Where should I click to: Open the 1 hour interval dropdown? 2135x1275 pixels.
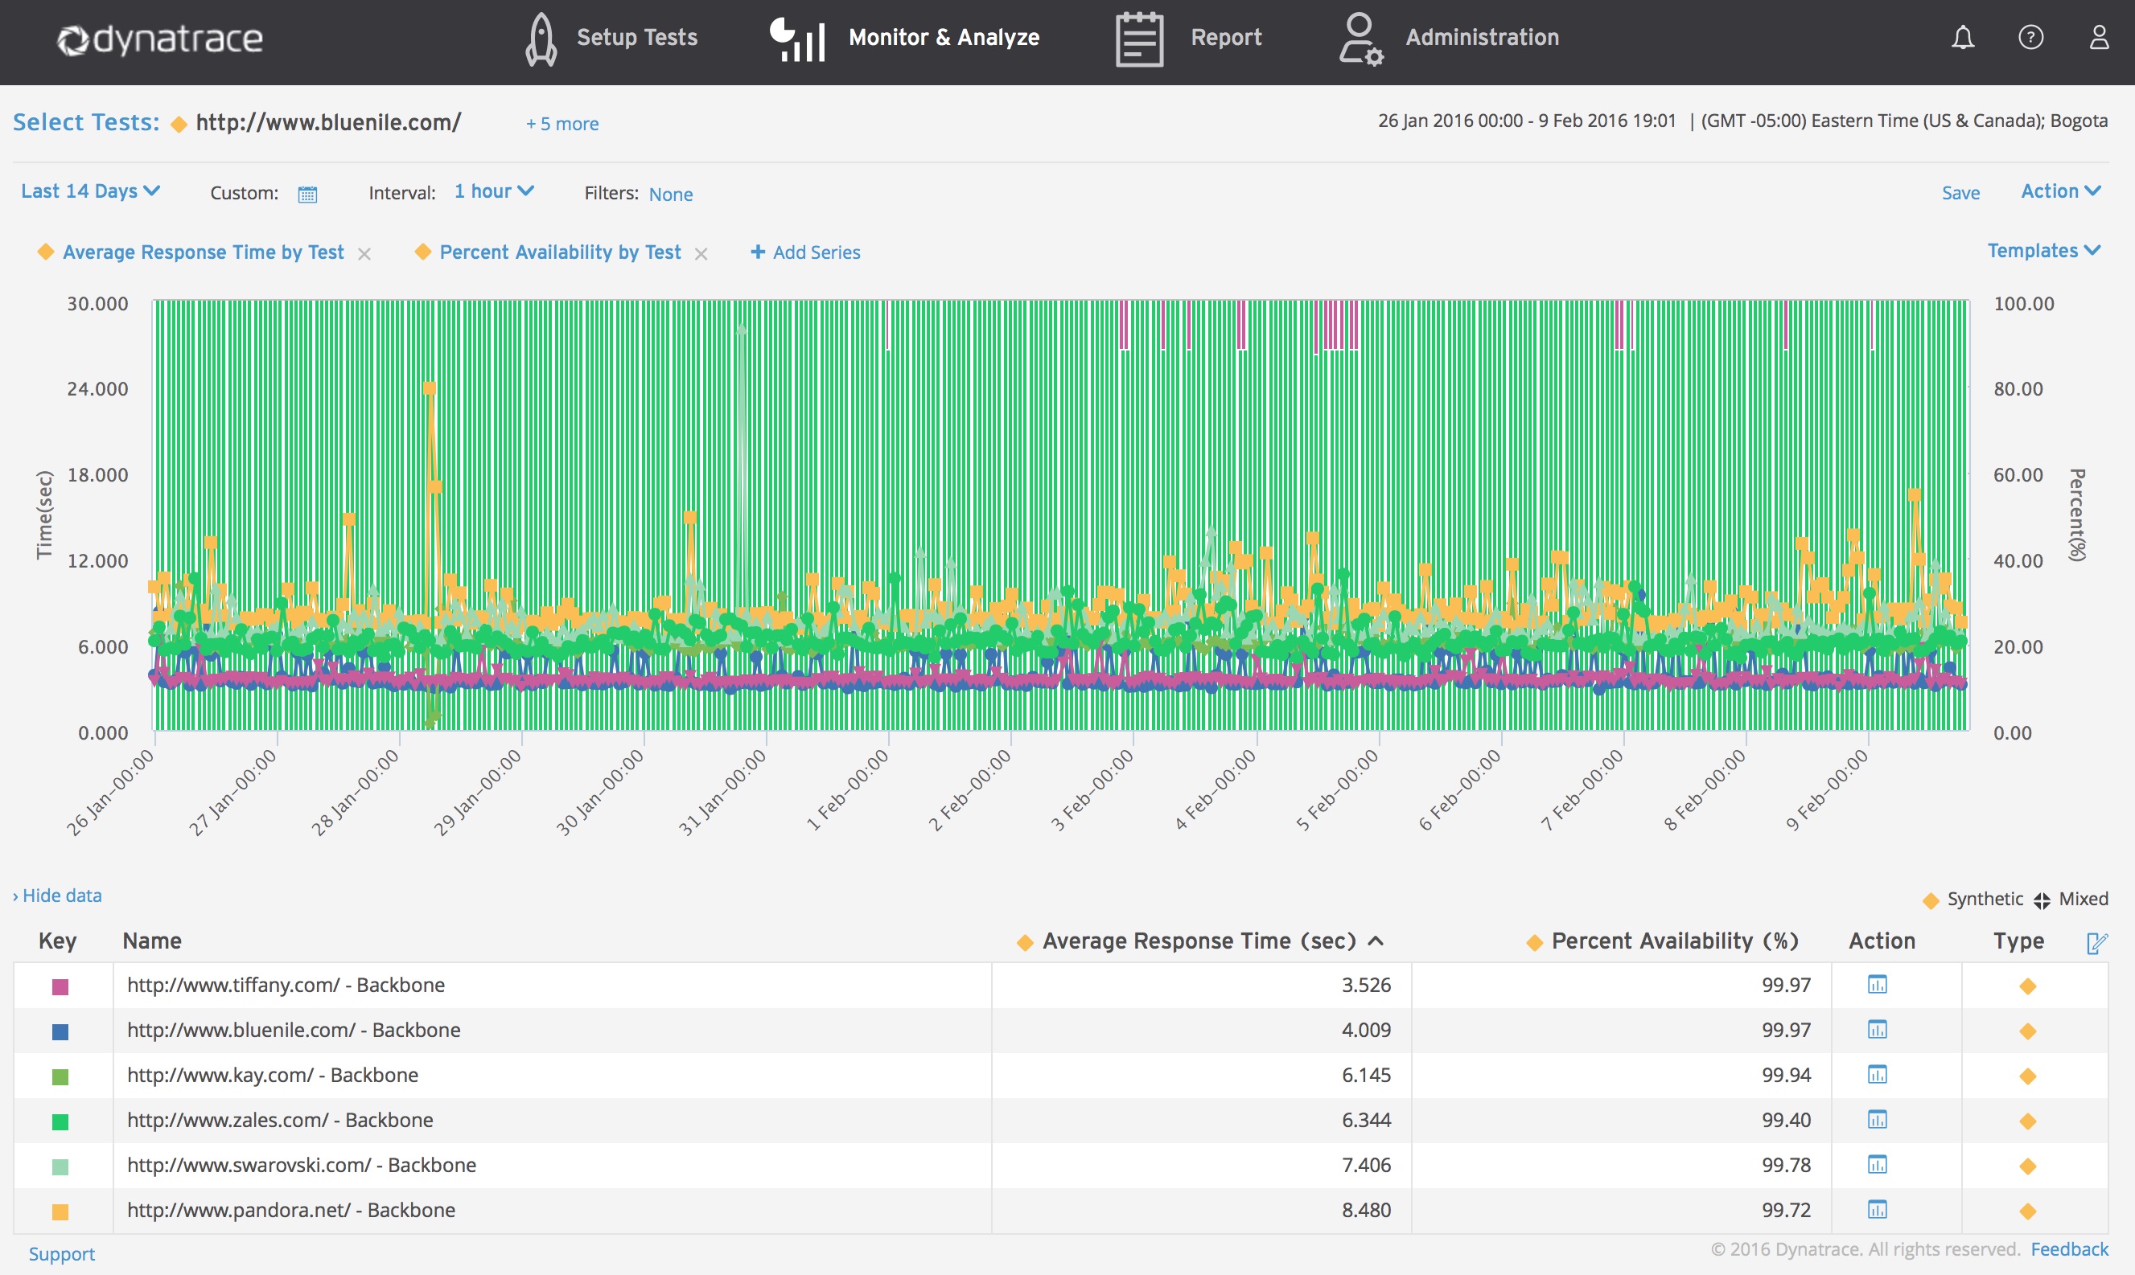pyautogui.click(x=494, y=191)
